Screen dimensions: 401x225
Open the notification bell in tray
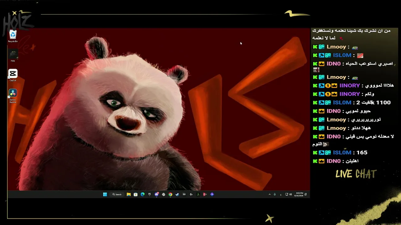pyautogui.click(x=306, y=194)
